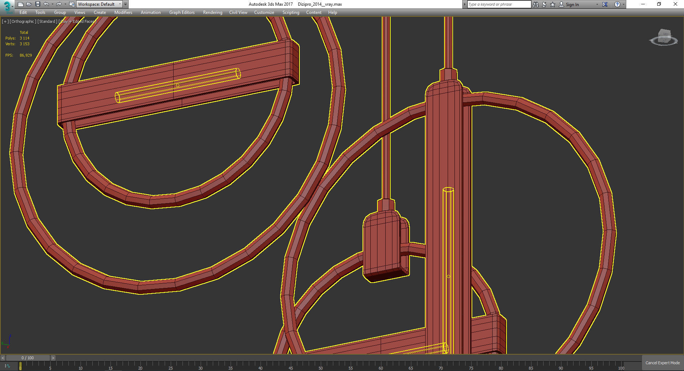Expand the Help menu dropdown arrow
684x371 pixels.
623,5
